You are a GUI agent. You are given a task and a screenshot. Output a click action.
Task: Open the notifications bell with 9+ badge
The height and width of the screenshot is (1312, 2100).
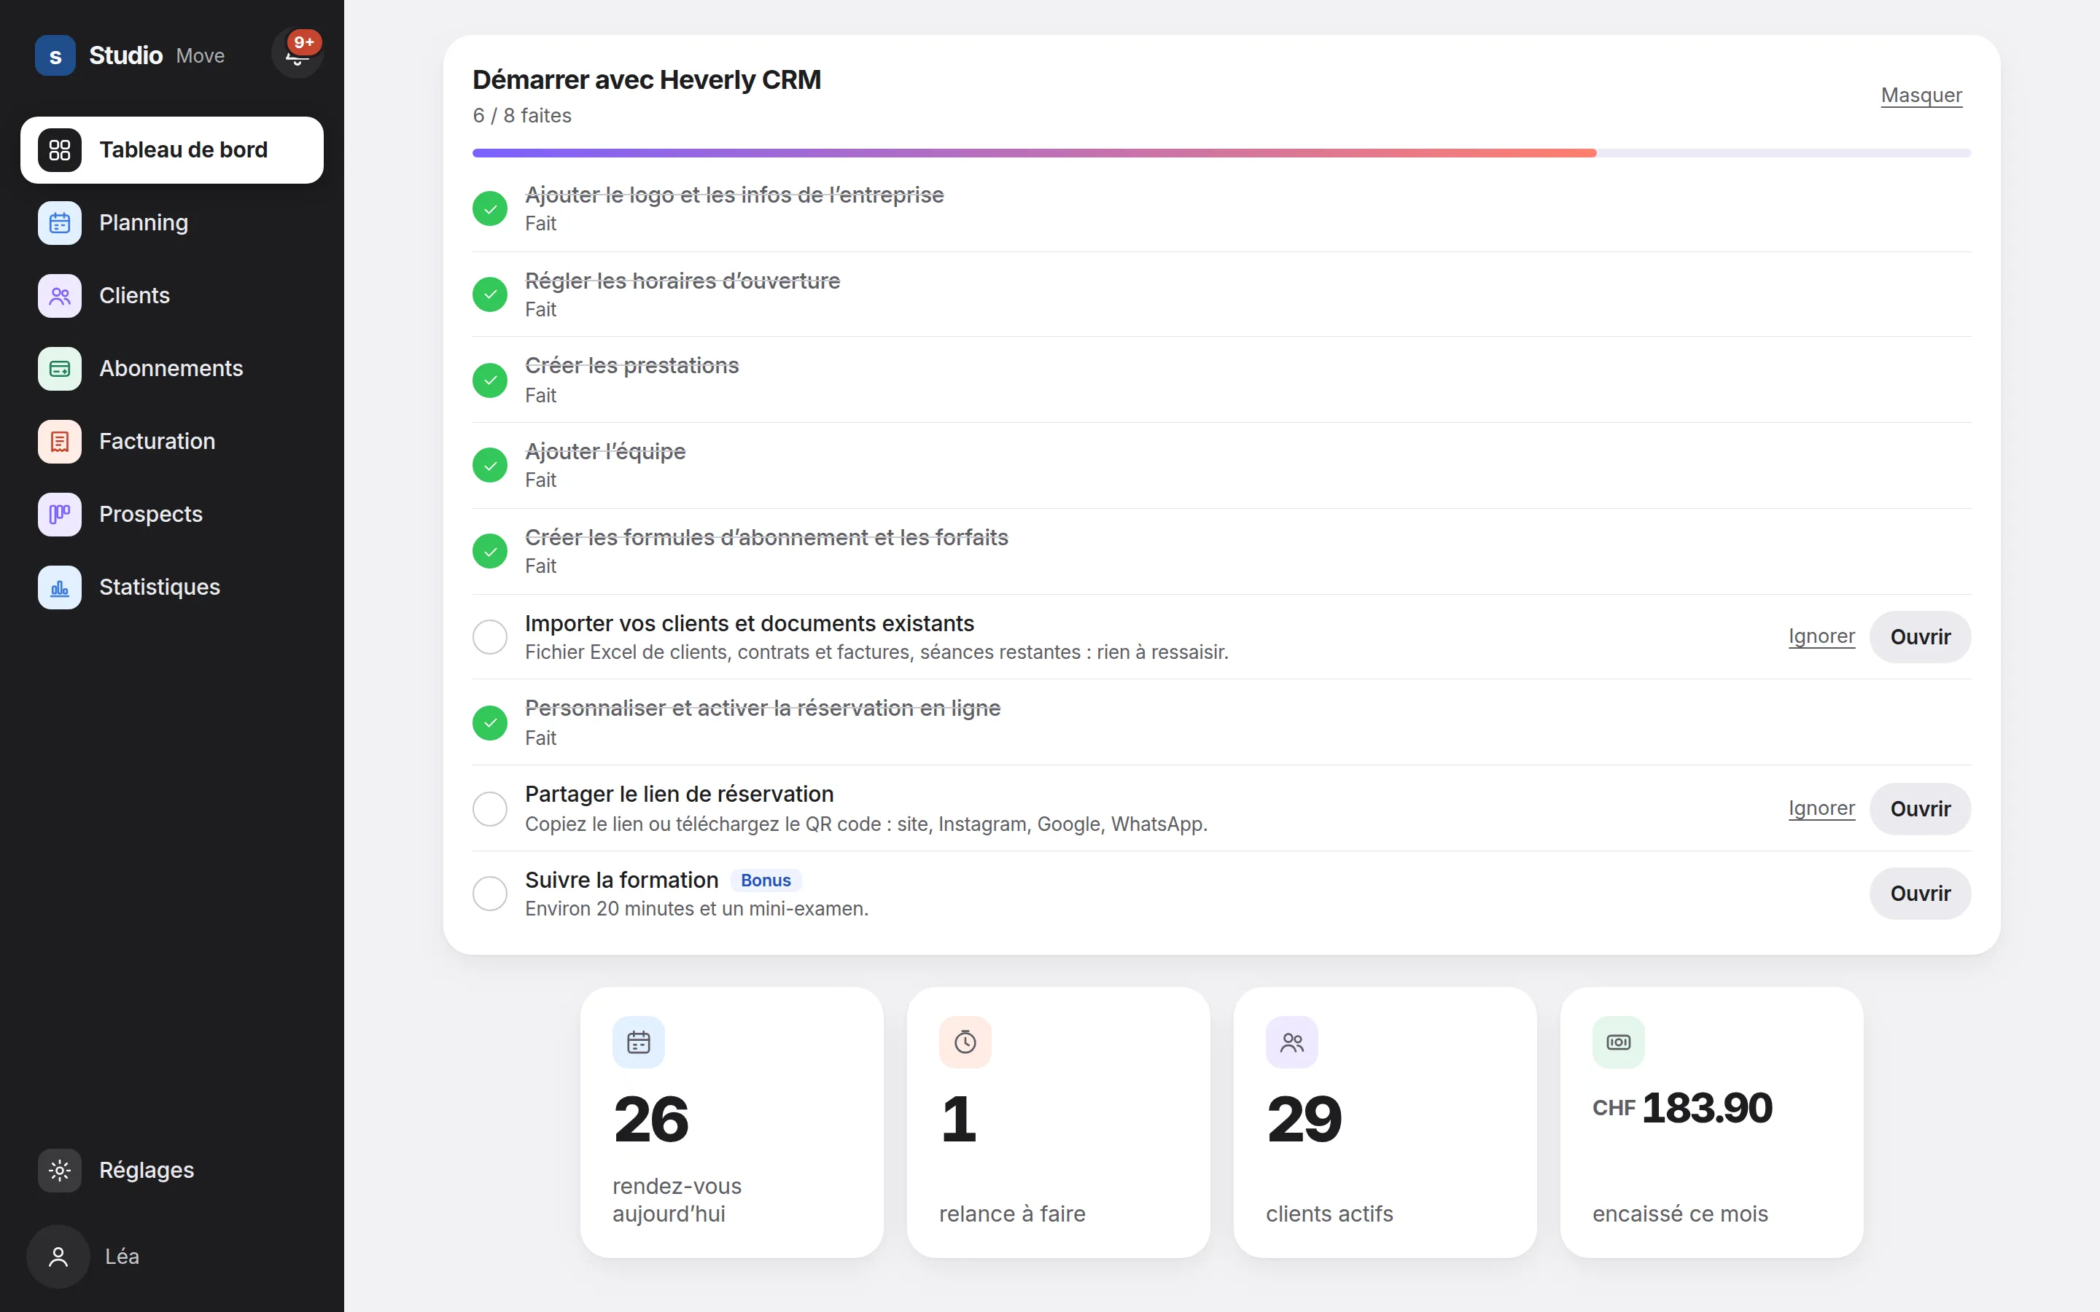(297, 53)
